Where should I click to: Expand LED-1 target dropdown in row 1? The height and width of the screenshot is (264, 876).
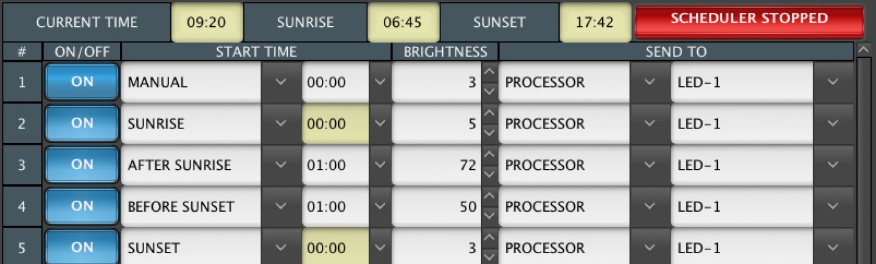pyautogui.click(x=833, y=82)
